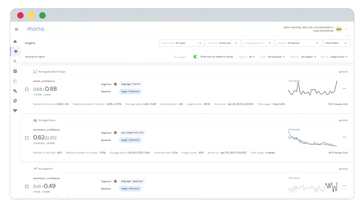The image size is (364, 210).
Task: Click the text_length 100-150 segment tag
Action: point(132,133)
